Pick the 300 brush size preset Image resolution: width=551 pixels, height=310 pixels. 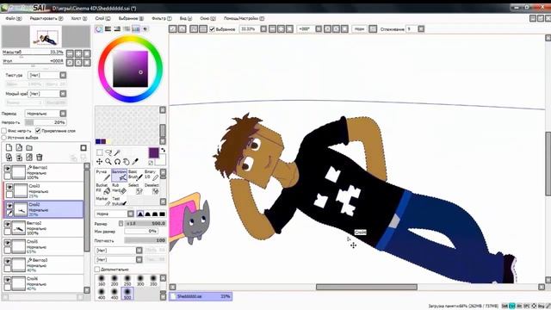(140, 280)
